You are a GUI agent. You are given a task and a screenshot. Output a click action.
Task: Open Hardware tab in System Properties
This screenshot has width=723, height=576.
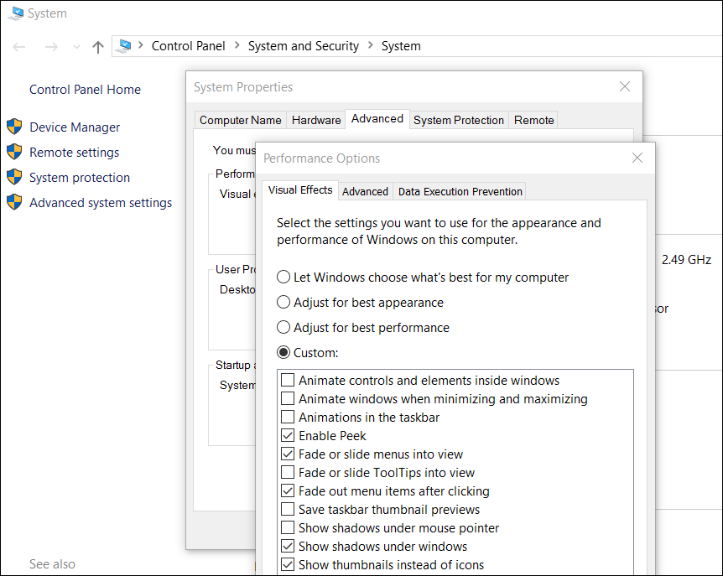tap(316, 120)
